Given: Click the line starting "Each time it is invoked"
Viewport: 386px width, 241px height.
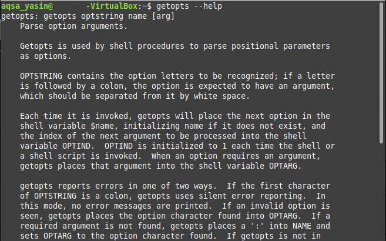Looking at the screenshot, I should click(x=174, y=117).
